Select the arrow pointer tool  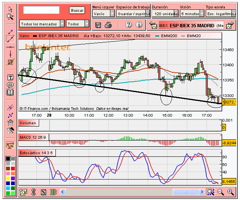coord(10,9)
